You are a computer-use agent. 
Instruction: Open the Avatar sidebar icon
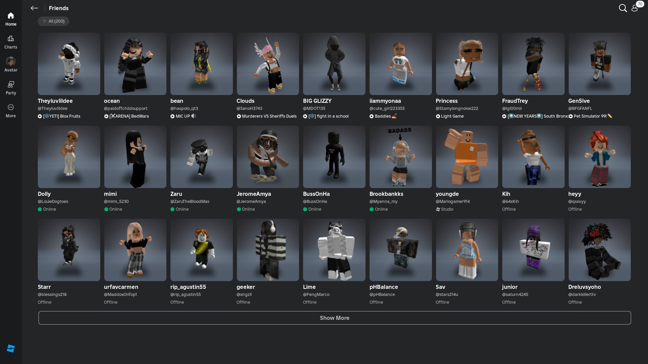pyautogui.click(x=11, y=64)
